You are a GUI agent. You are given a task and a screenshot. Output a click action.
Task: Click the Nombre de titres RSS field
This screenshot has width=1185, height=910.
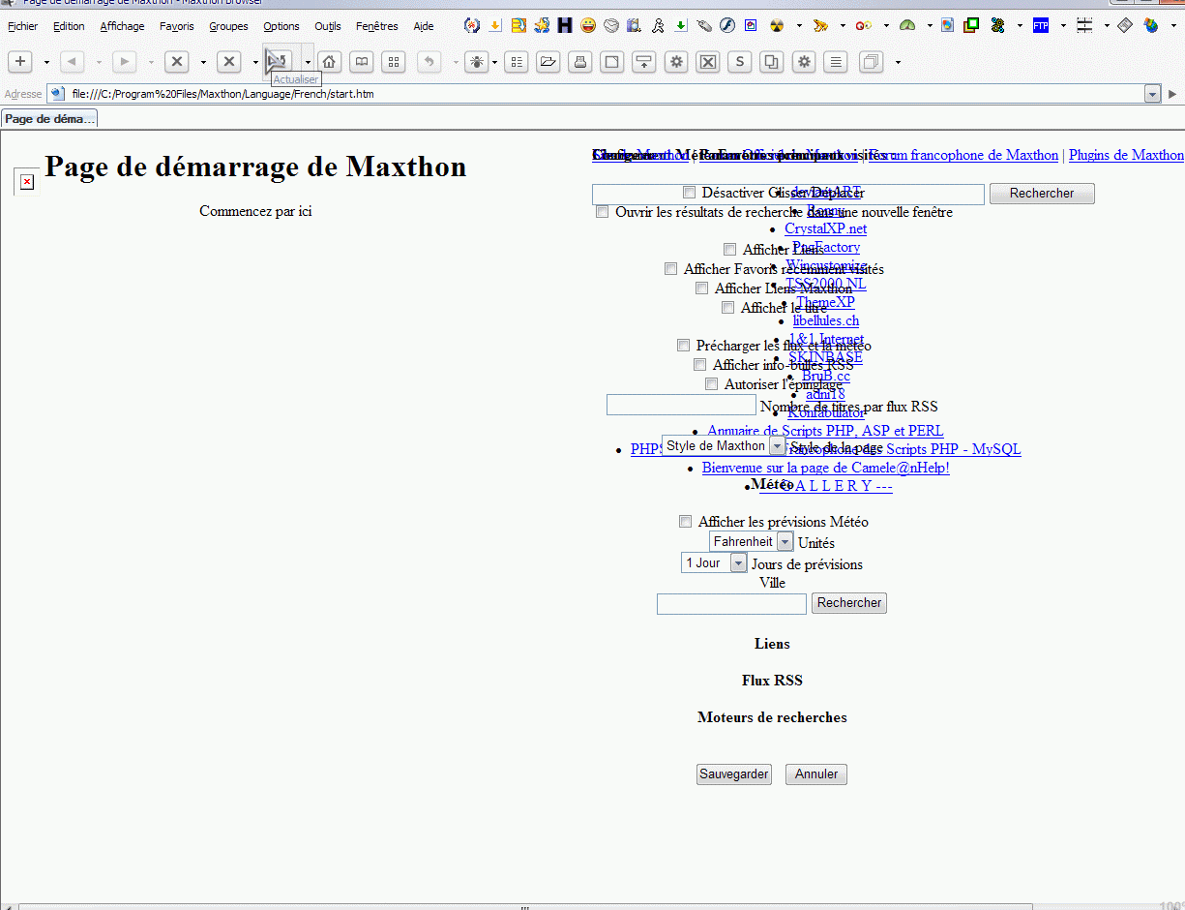tap(681, 405)
